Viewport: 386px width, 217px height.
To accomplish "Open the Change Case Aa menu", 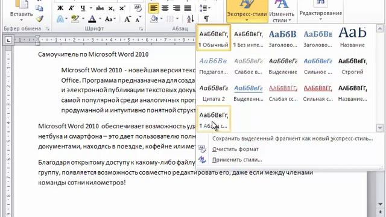I will coord(110,19).
